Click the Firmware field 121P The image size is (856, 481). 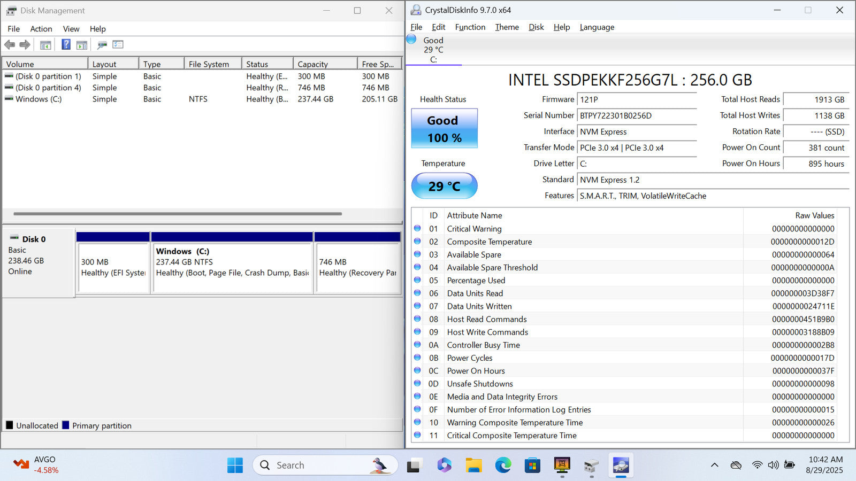[637, 99]
